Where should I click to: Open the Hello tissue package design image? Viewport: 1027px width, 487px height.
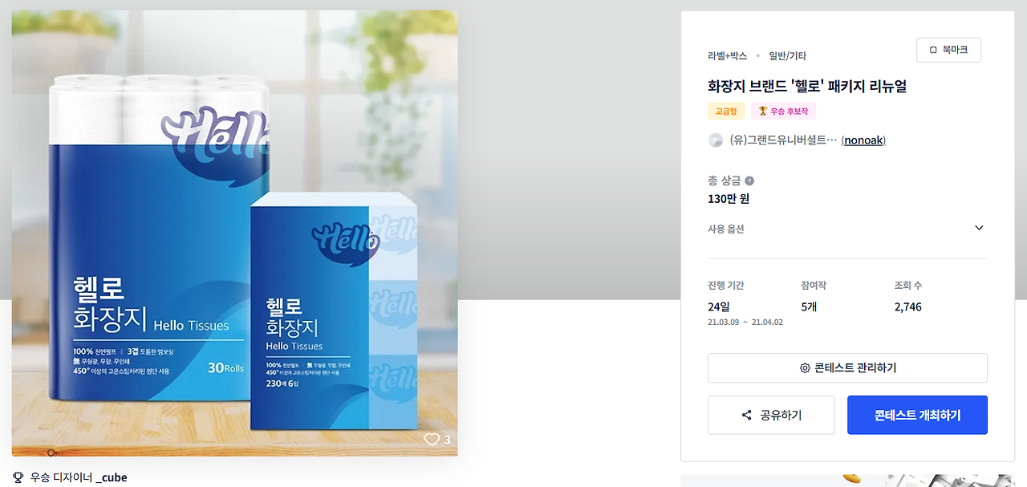tap(235, 233)
